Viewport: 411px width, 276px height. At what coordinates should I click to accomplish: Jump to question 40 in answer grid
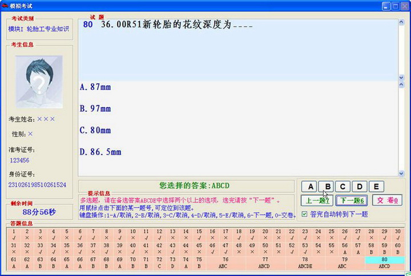pyautogui.click(x=133, y=249)
